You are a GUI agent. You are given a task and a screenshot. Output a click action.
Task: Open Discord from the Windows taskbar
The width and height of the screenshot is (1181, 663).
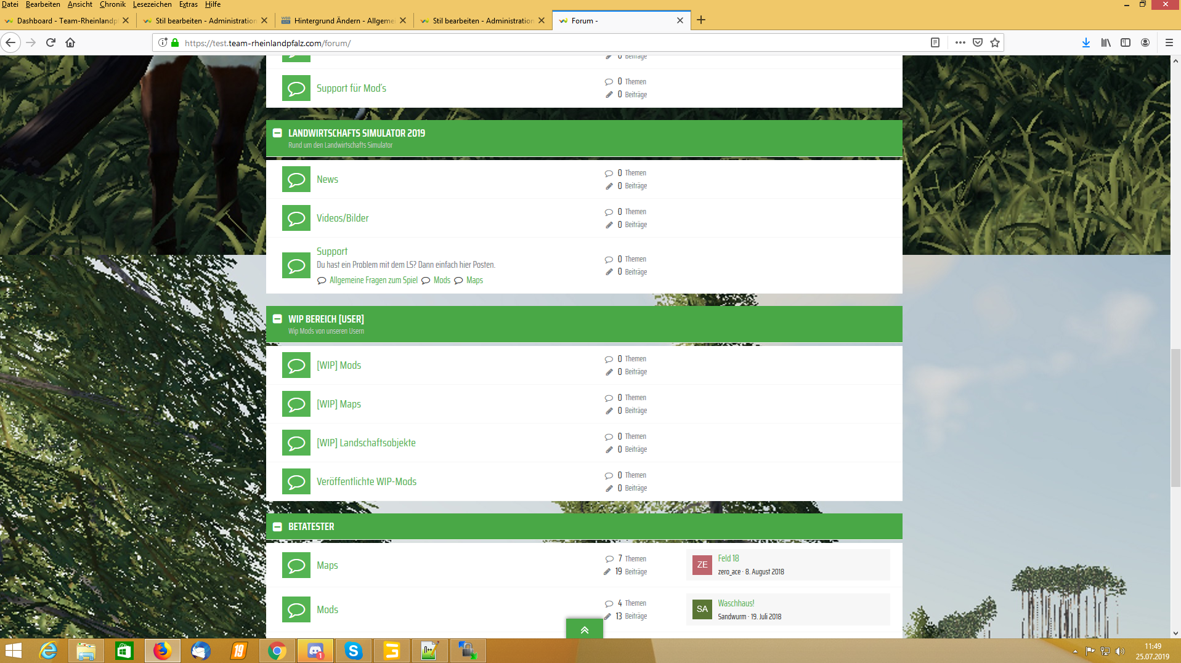click(x=315, y=650)
